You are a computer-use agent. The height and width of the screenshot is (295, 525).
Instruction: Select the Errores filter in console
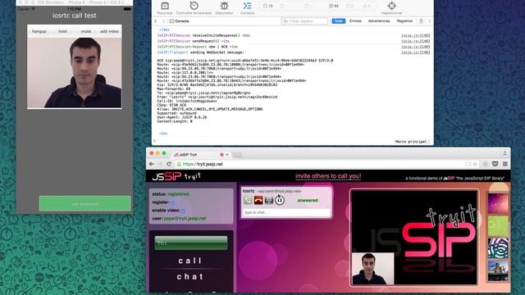click(x=355, y=20)
